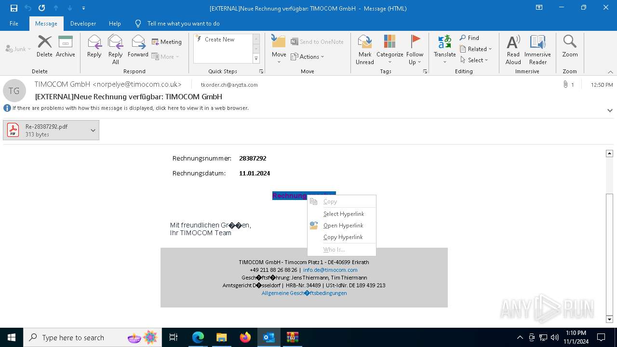Open the Tags dialog launcher
The width and height of the screenshot is (617, 347).
(425, 71)
